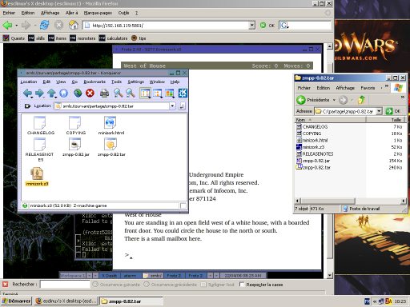This screenshot has height=307, width=410.
Task: Open Konqueror Settings menu
Action: (x=135, y=82)
